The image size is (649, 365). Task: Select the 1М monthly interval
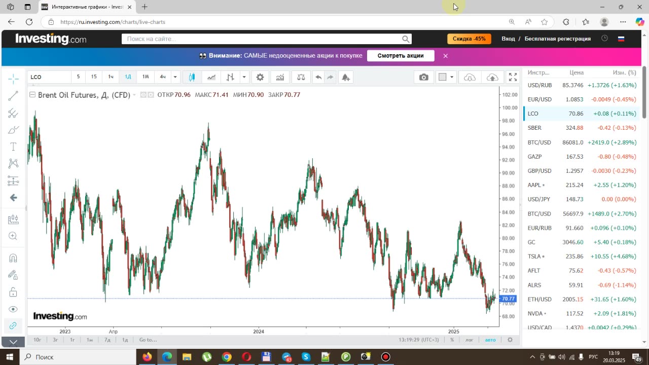tap(146, 77)
